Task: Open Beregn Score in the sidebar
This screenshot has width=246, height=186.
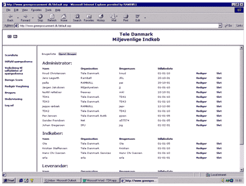Action: point(14,80)
